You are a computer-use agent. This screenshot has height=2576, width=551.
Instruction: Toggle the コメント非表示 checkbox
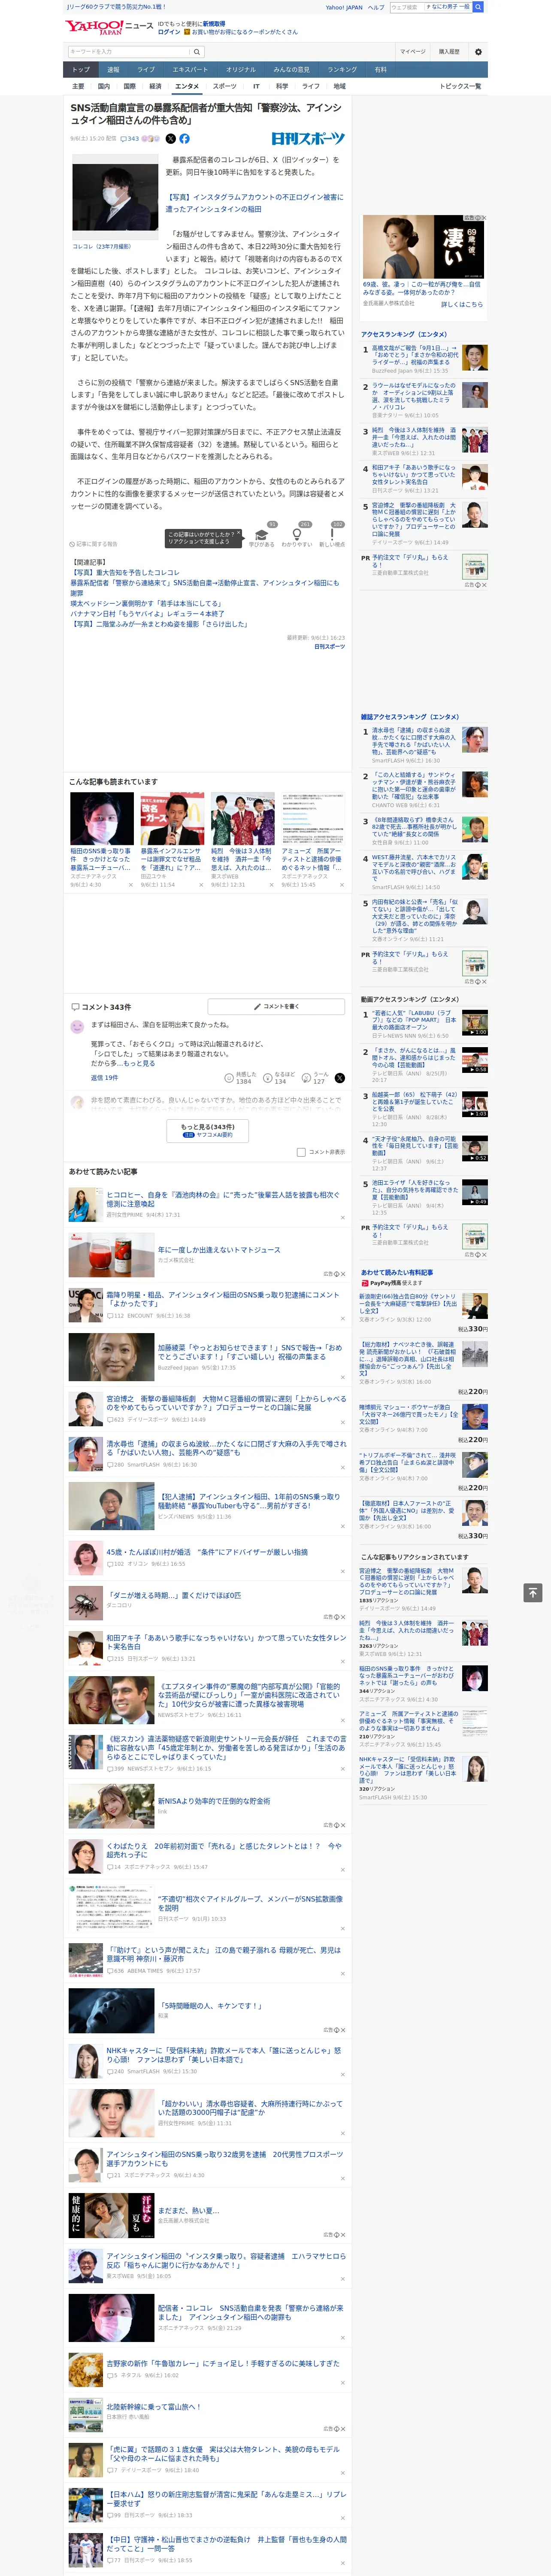(301, 1152)
